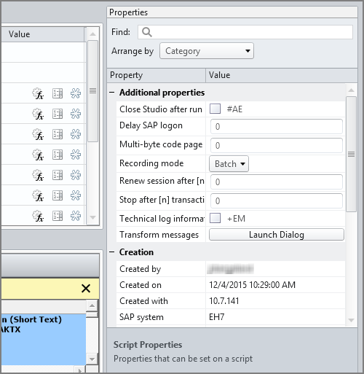
Task: Click the Property column header
Action: [157, 75]
